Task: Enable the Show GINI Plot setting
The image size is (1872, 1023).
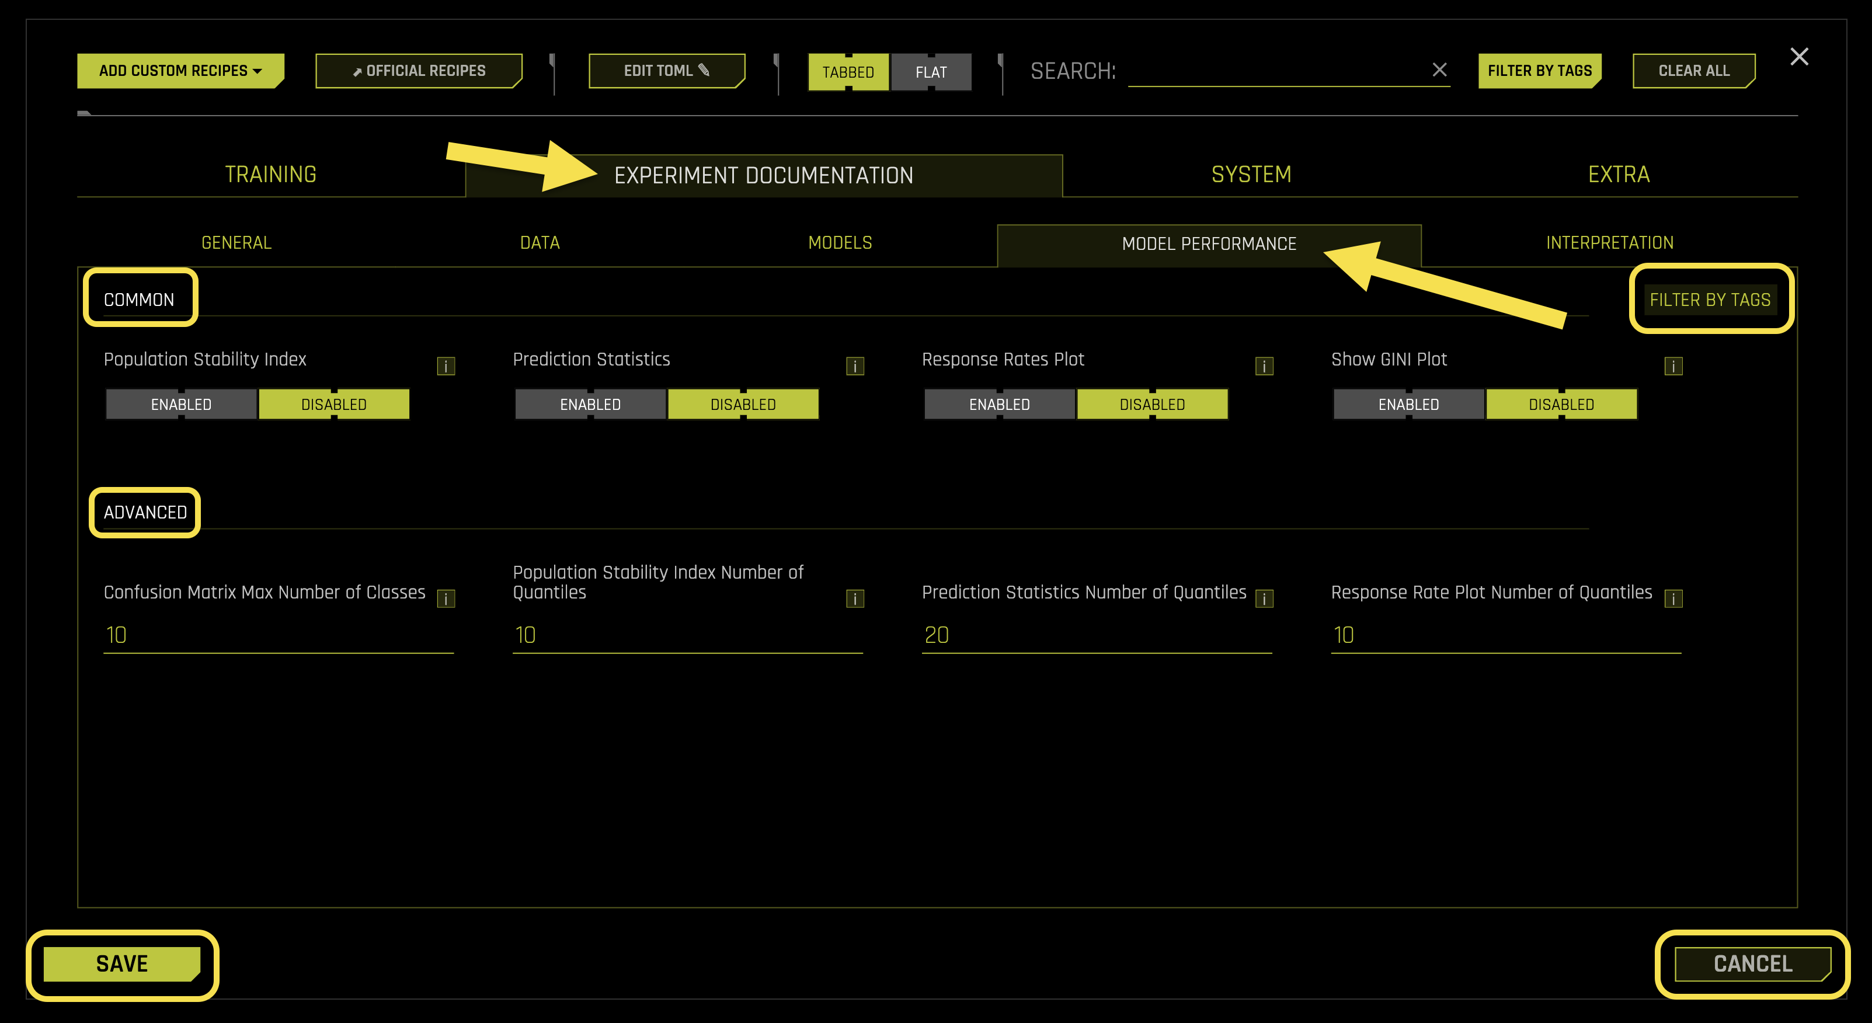Action: [1408, 404]
